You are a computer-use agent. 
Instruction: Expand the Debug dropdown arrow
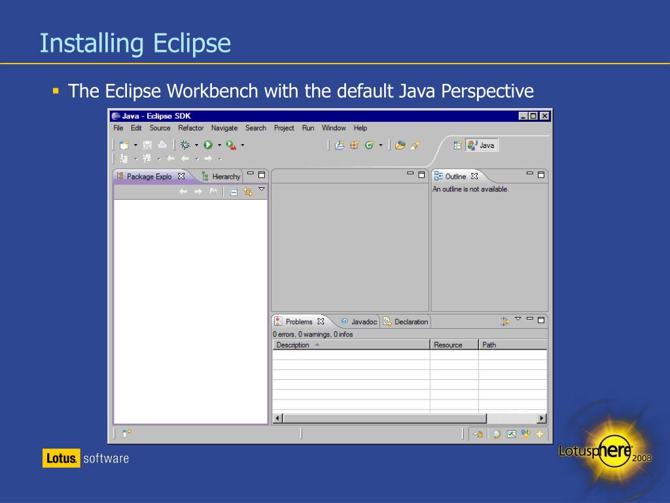196,145
